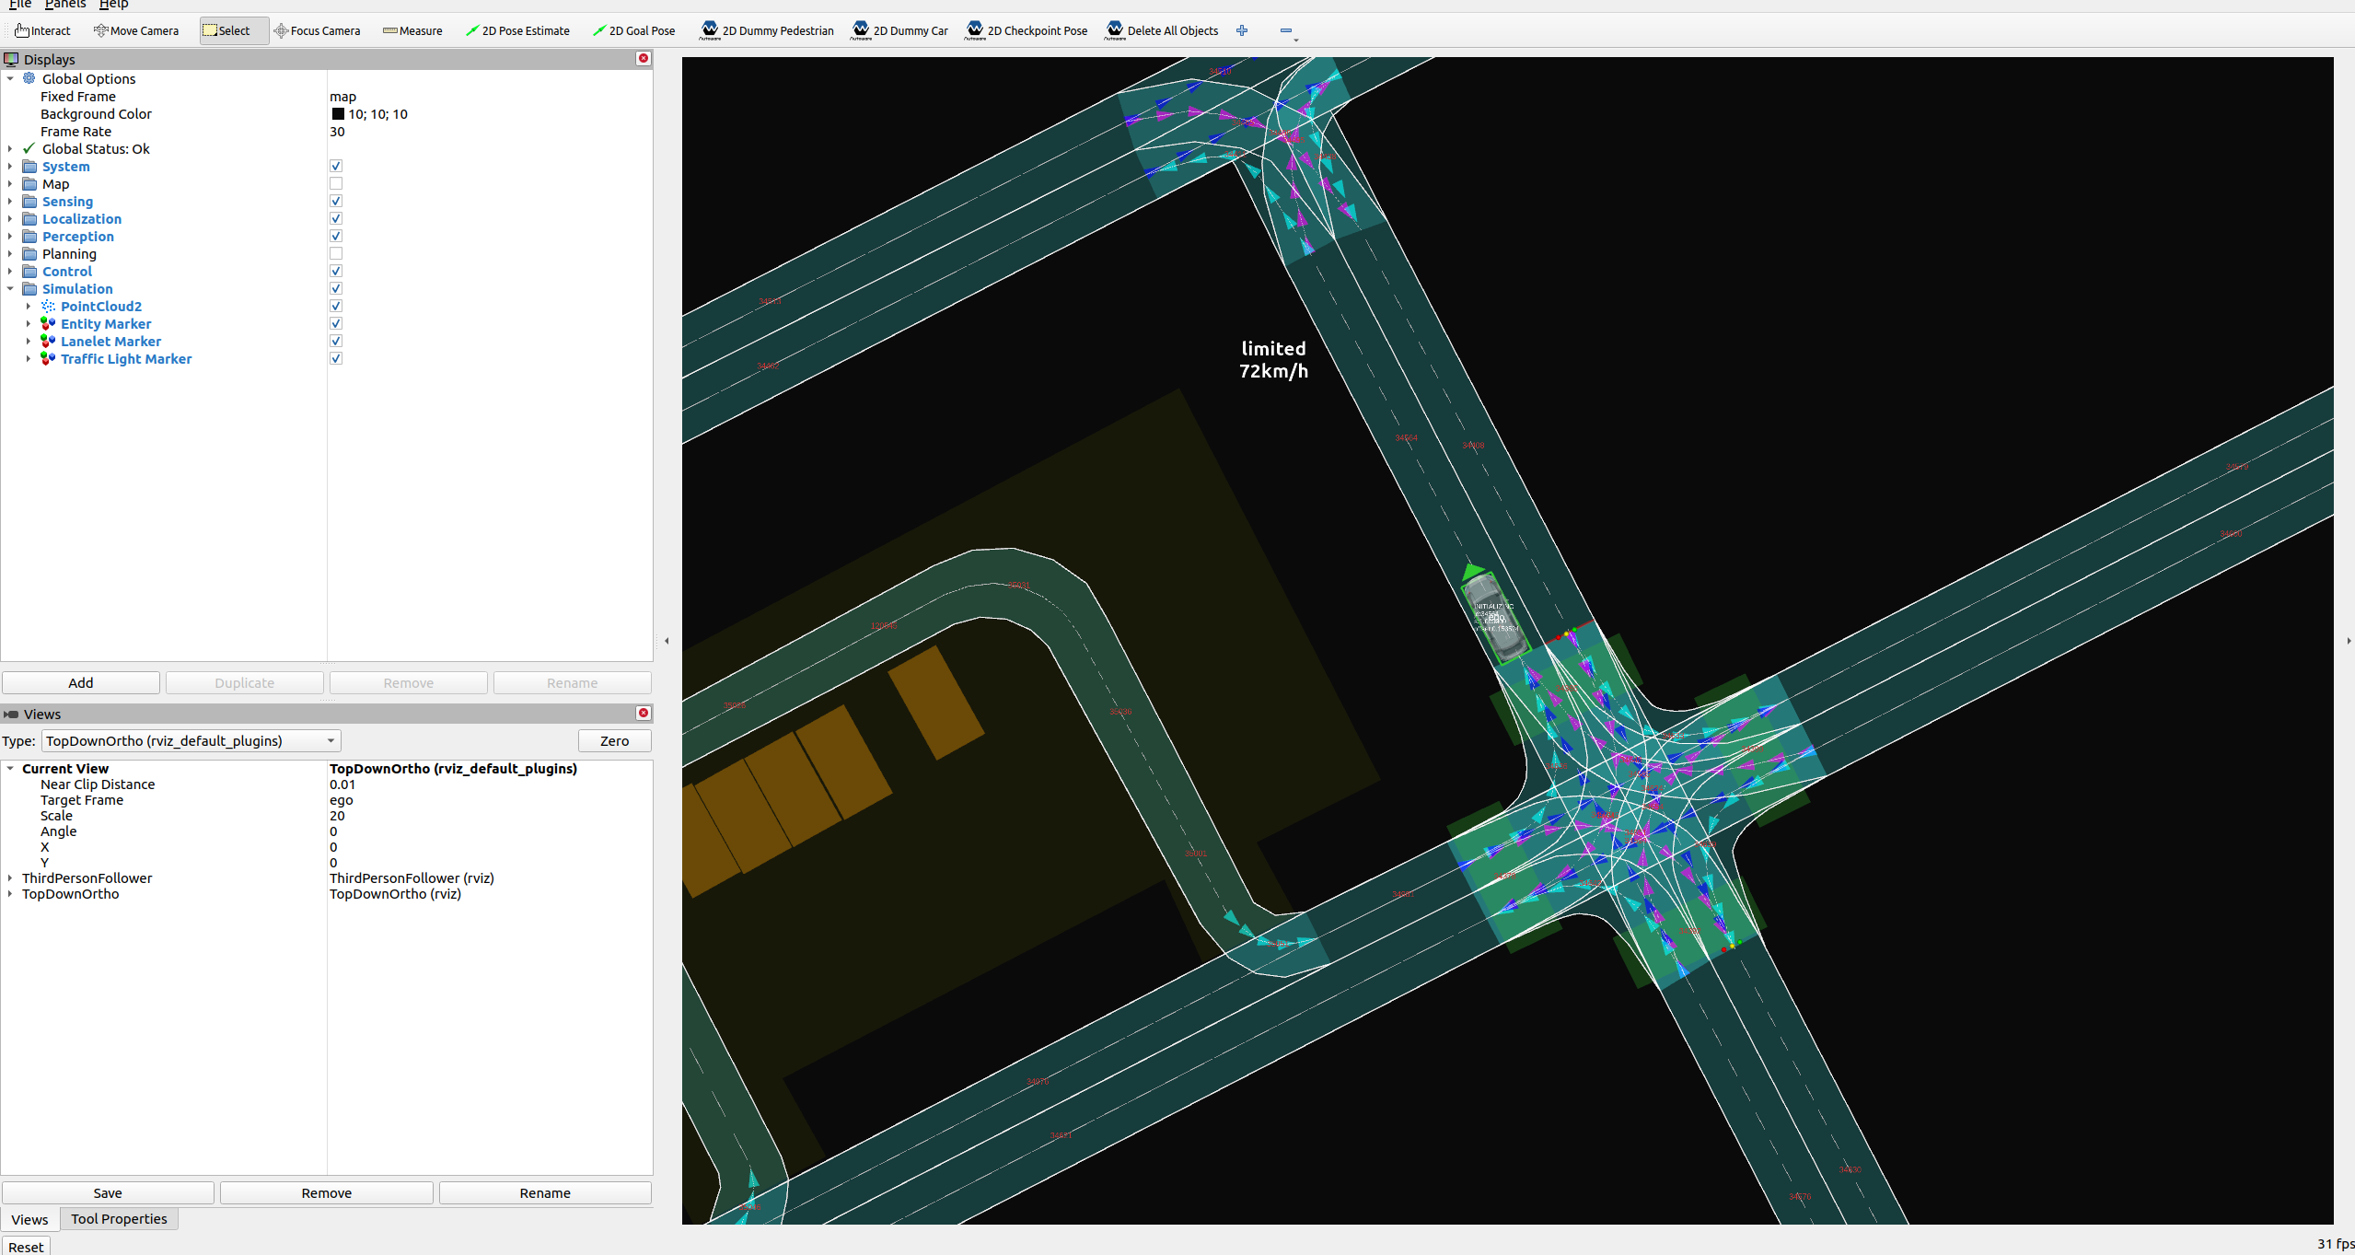The height and width of the screenshot is (1255, 2355).
Task: Toggle the Sensing display checkbox
Action: pyautogui.click(x=336, y=202)
